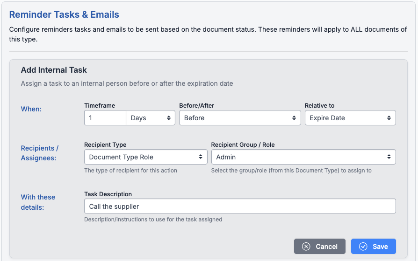The image size is (418, 261).
Task: Click the When: row label
Action: (x=31, y=109)
